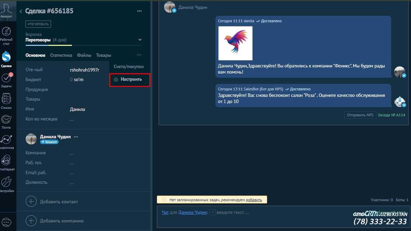Switch to the Файлы tab
Screen dimensions: 411x231
coord(84,55)
